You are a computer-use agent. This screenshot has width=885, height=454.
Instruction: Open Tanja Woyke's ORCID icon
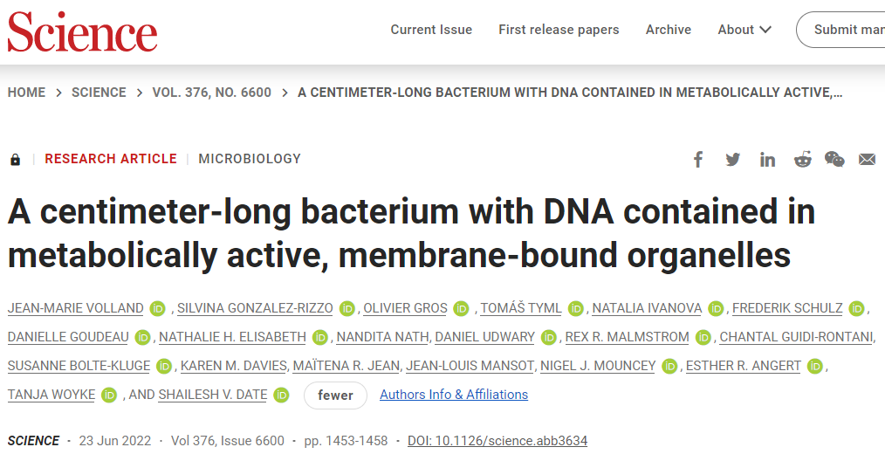[109, 395]
